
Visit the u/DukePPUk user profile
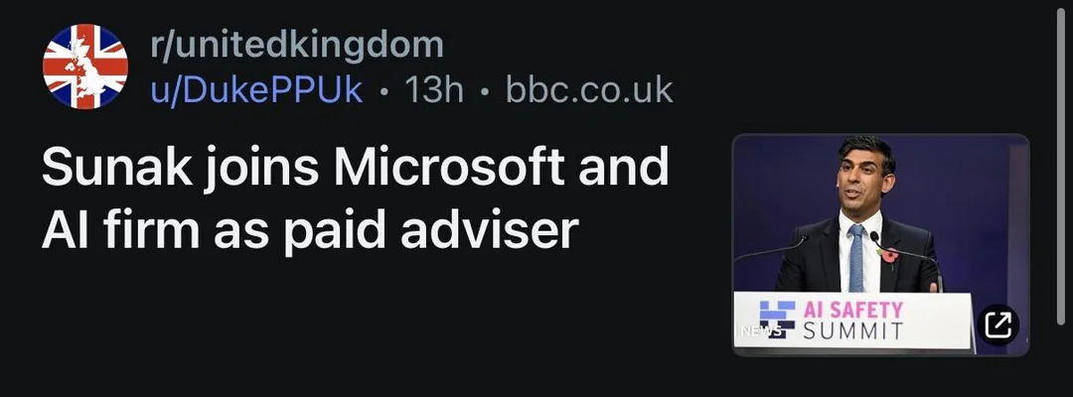click(256, 90)
